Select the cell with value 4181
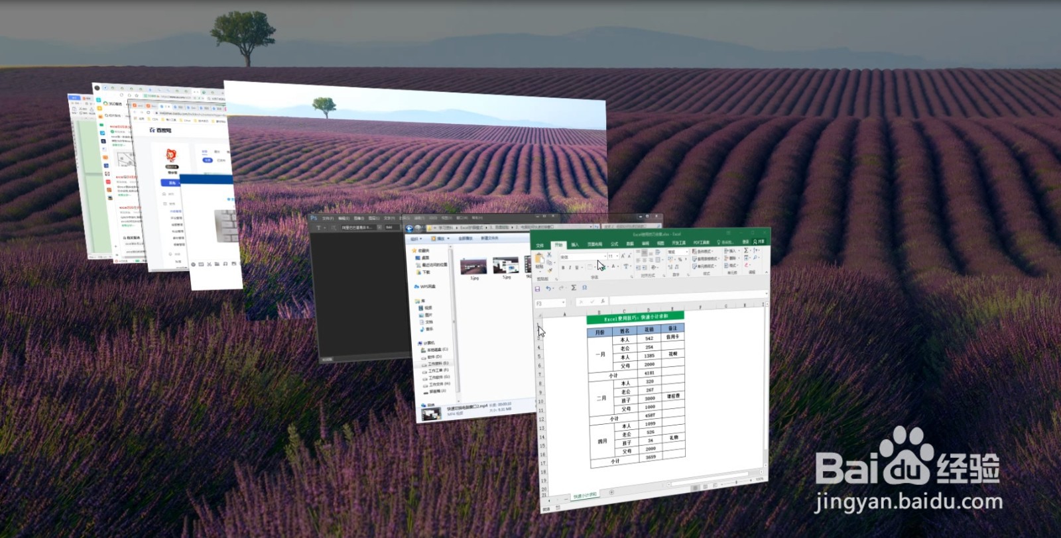 pyautogui.click(x=649, y=372)
